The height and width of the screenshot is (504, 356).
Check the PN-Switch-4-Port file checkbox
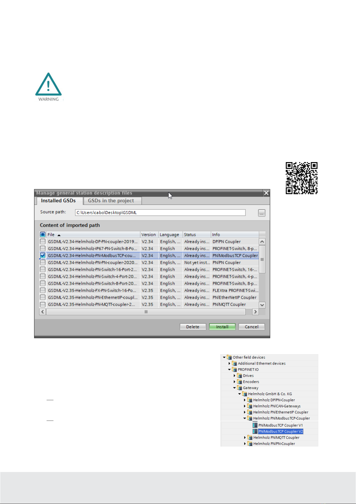tap(43, 276)
